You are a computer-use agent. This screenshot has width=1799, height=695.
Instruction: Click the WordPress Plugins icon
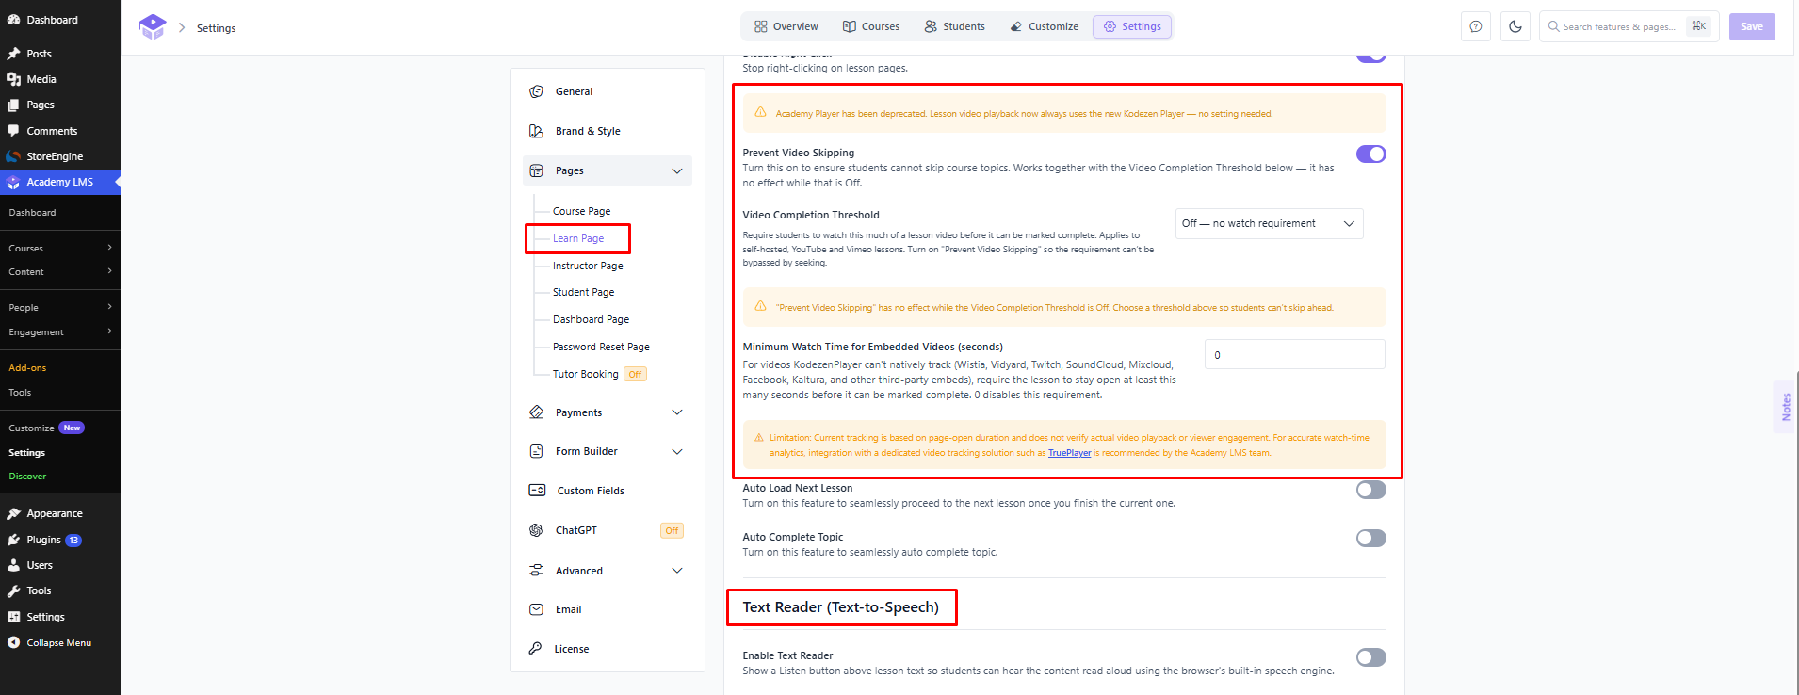click(14, 540)
